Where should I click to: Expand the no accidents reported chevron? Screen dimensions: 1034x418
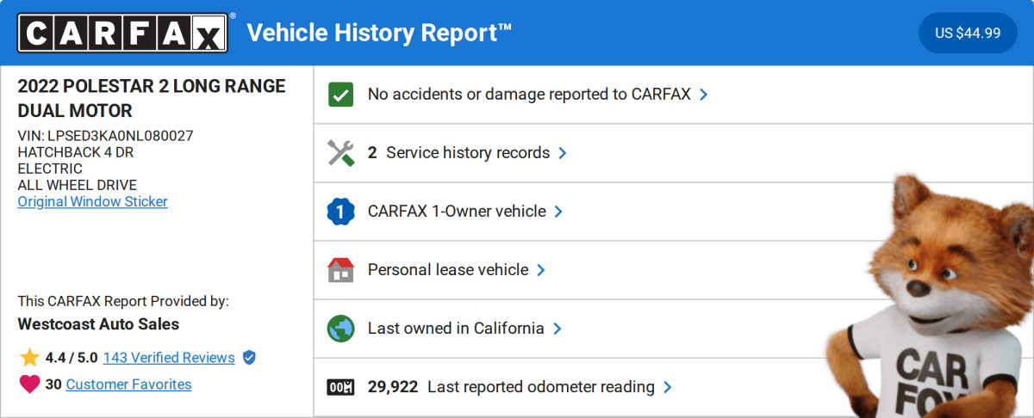tap(704, 95)
